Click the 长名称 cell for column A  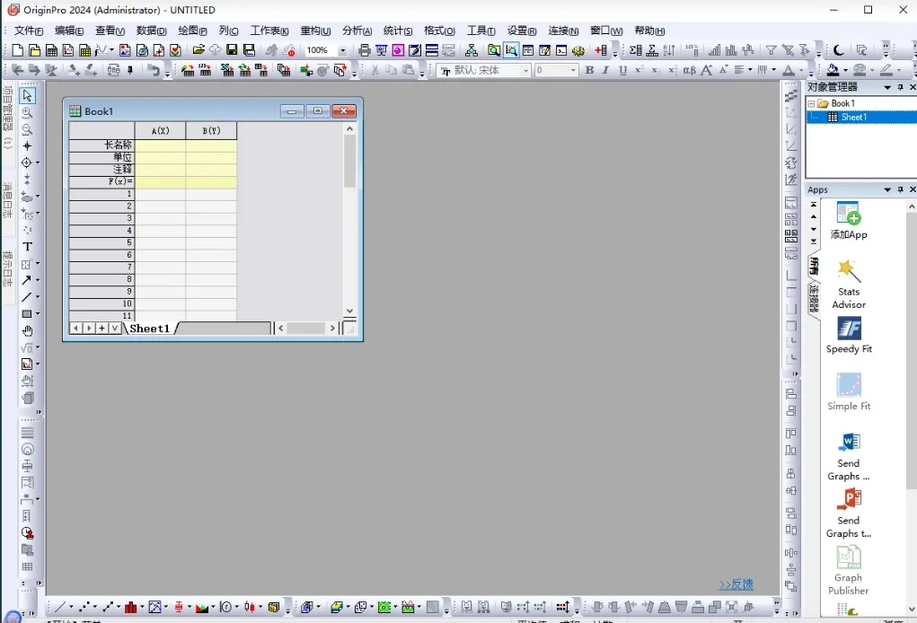[160, 145]
